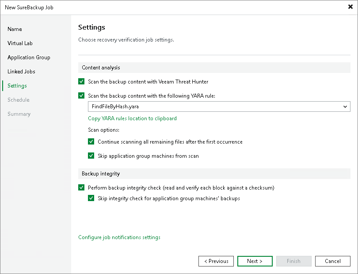Uncheck scanning with the YARA rule

(81, 95)
